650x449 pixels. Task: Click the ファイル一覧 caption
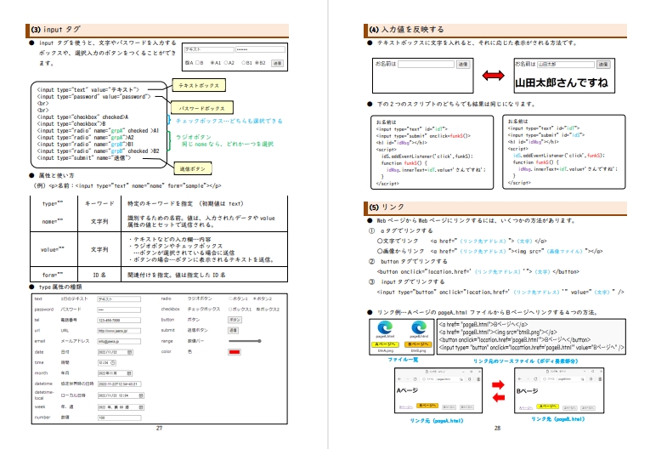click(x=403, y=360)
